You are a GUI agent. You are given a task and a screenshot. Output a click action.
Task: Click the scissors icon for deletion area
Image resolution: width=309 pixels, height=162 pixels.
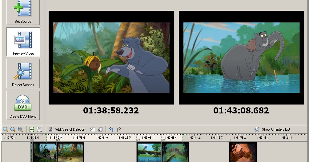pyautogui.click(x=50, y=129)
